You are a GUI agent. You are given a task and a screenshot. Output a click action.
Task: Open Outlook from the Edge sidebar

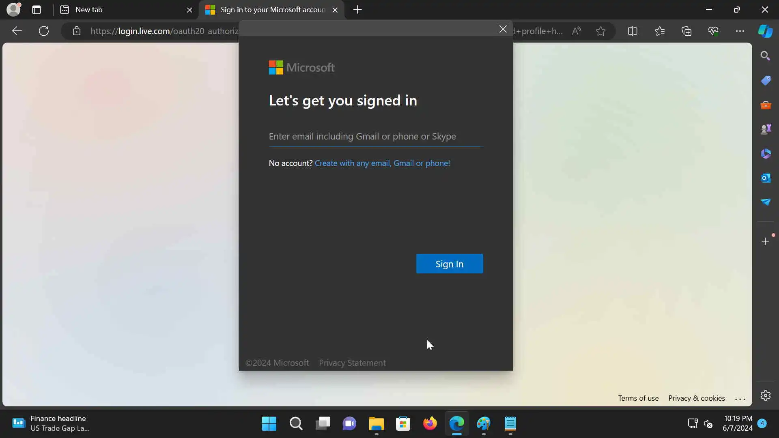765,178
